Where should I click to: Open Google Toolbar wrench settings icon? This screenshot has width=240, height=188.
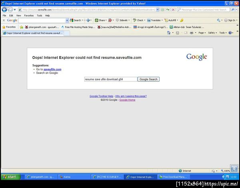click(x=218, y=20)
